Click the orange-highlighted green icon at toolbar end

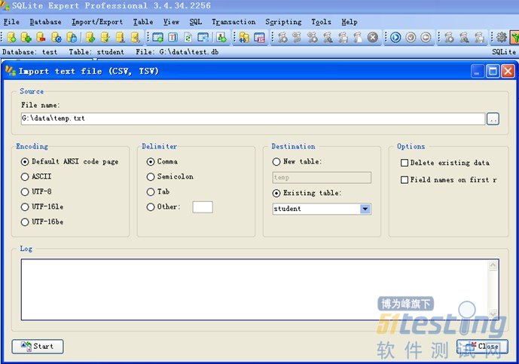[x=514, y=37]
